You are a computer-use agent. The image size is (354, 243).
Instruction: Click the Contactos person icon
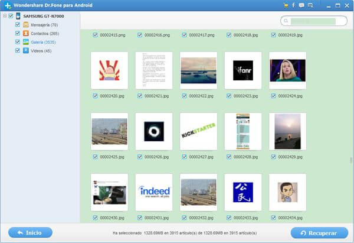click(x=25, y=34)
